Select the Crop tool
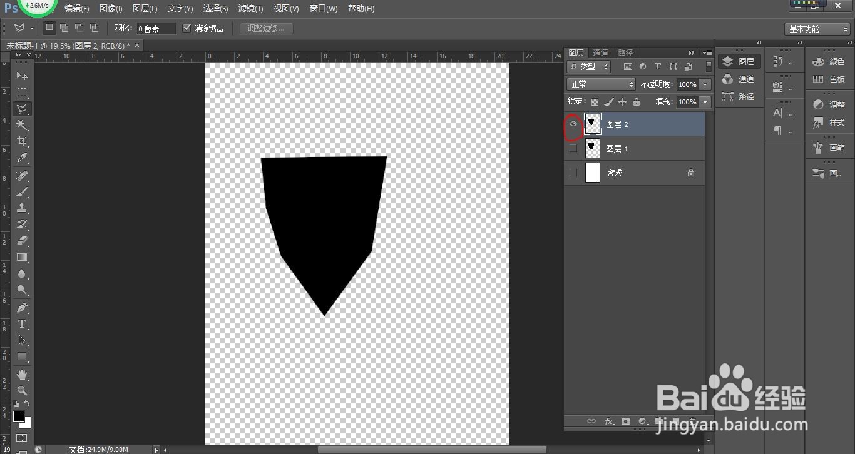The height and width of the screenshot is (454, 855). coord(22,141)
